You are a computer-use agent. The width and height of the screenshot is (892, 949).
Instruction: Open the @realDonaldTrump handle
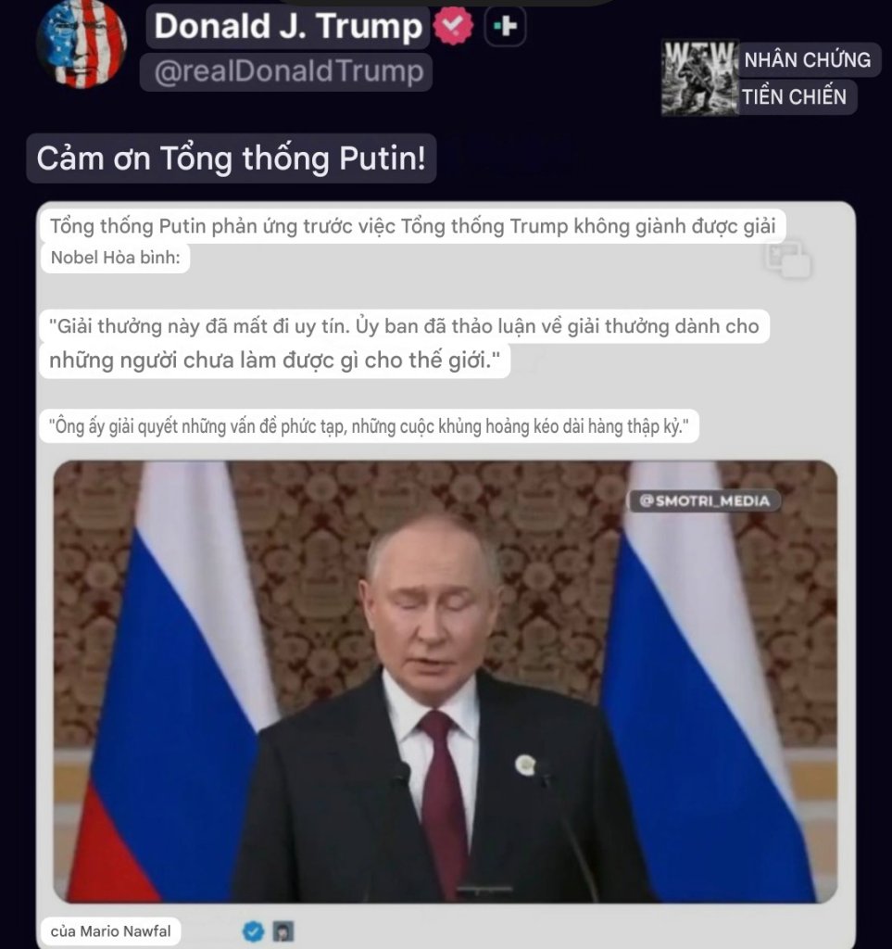pyautogui.click(x=286, y=72)
